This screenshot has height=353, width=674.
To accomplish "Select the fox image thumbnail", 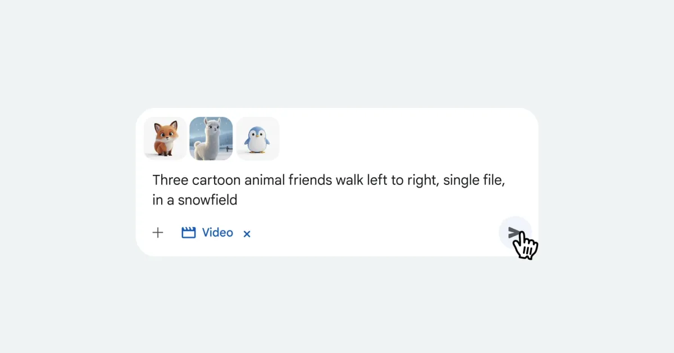I will [x=165, y=139].
